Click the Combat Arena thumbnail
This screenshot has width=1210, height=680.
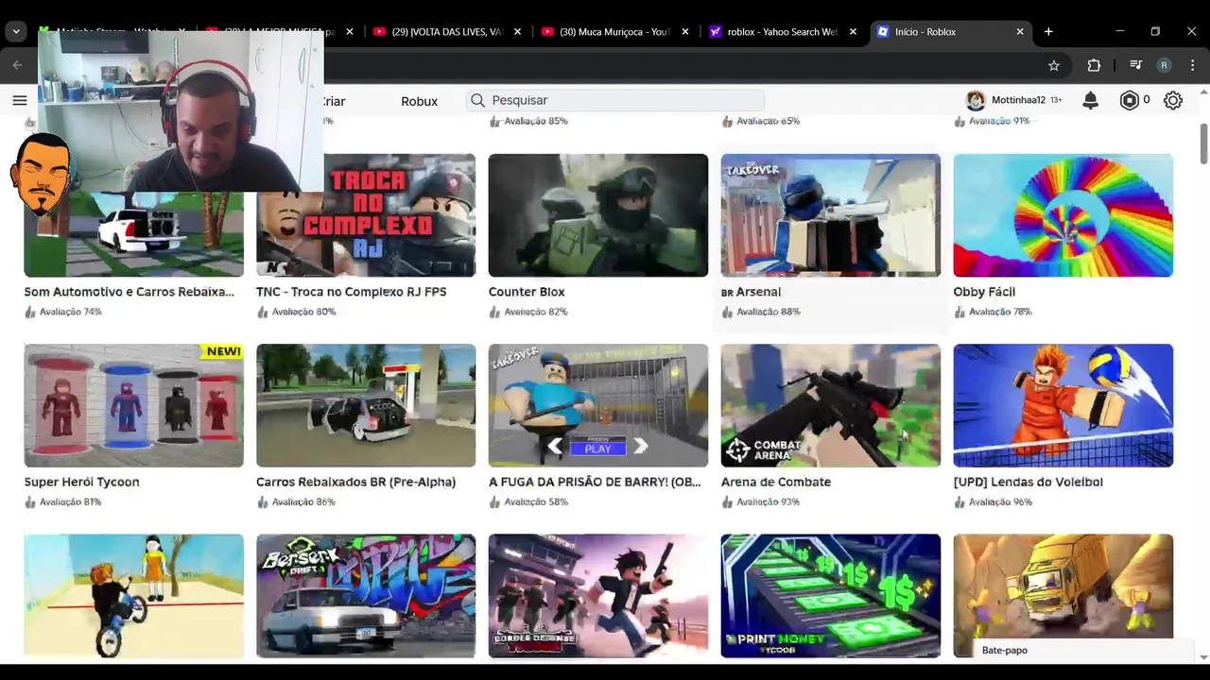click(x=831, y=405)
